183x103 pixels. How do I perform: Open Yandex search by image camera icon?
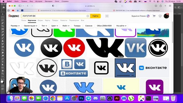(107, 16)
